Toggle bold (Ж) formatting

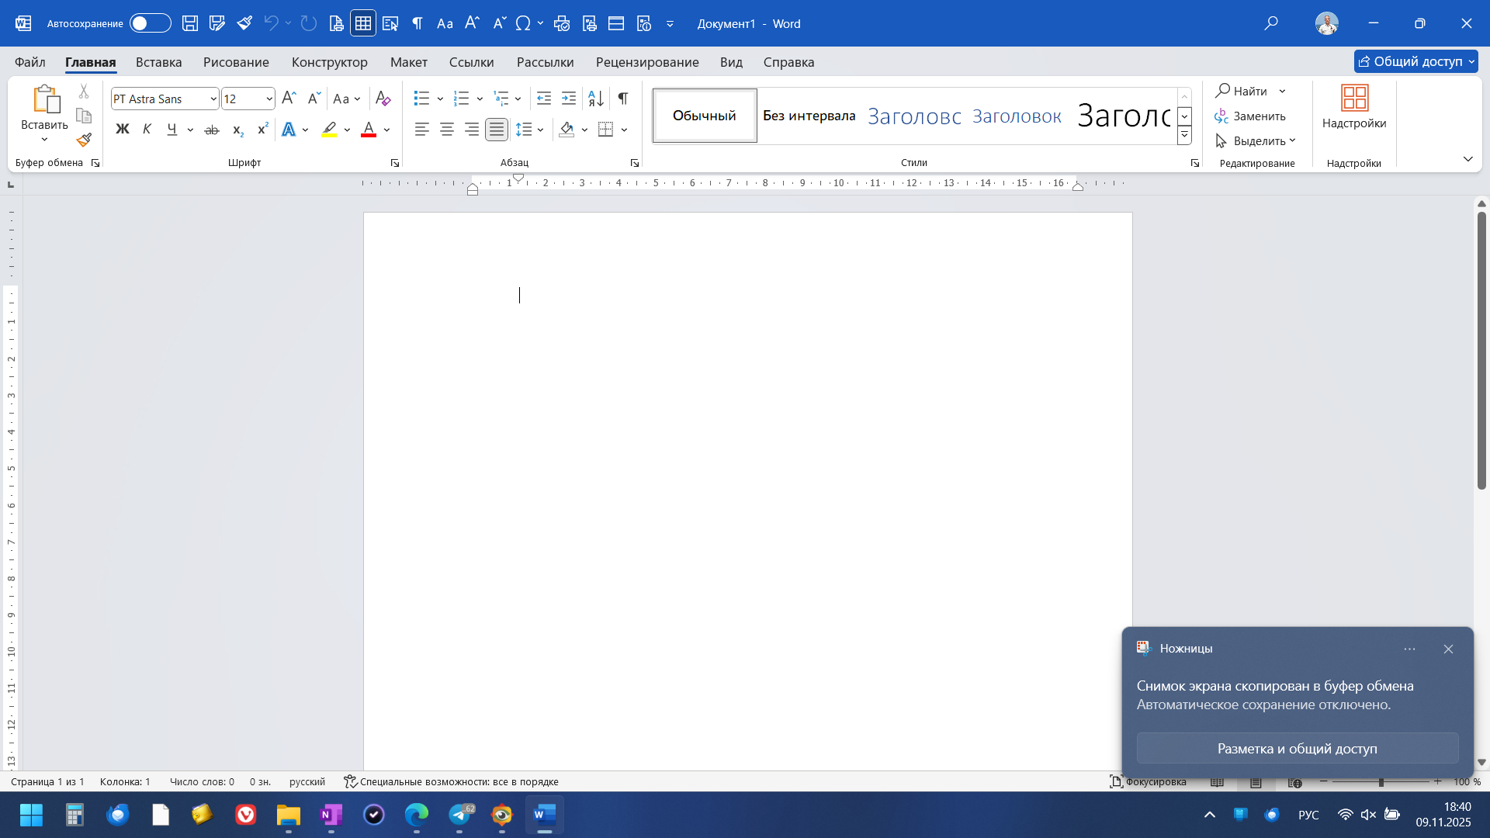122,130
